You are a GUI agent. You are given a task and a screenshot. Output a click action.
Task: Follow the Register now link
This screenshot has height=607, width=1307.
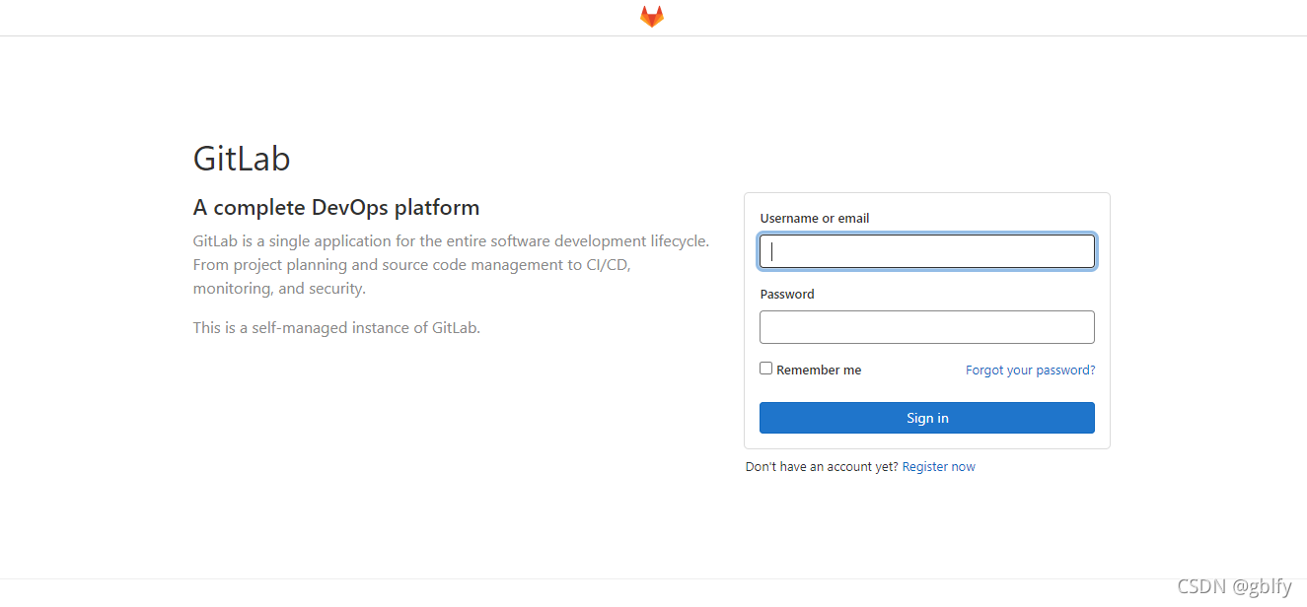point(939,467)
